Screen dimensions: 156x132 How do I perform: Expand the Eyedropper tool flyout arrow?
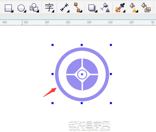click(x=124, y=11)
